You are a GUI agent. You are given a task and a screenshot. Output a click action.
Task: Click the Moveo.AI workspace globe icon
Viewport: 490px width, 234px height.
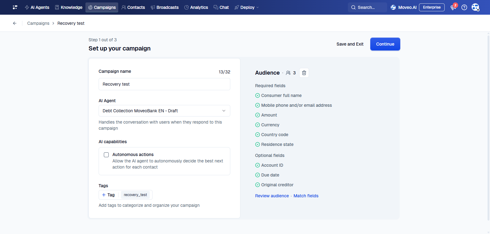pyautogui.click(x=393, y=7)
